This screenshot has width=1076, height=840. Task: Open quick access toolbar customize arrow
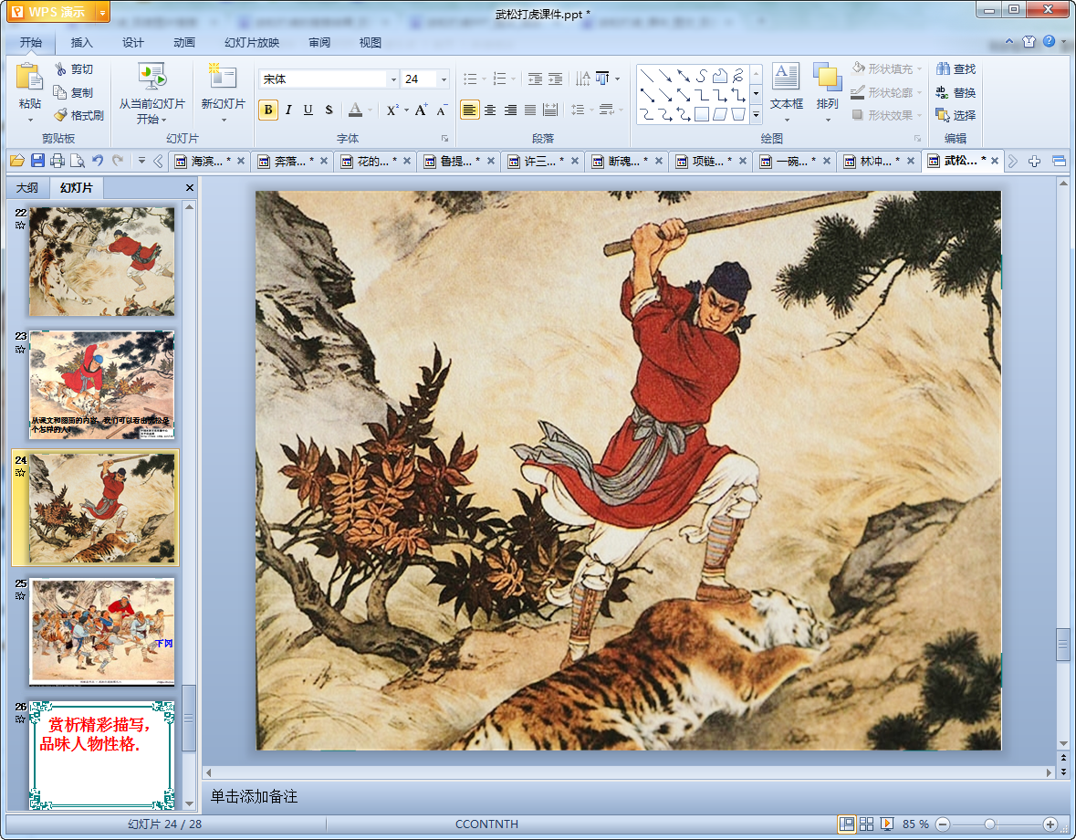[x=141, y=161]
